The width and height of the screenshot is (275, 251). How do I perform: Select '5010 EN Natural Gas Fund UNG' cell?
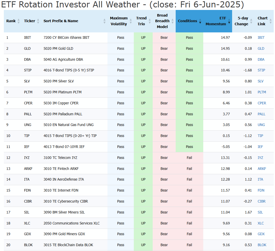tap(74, 125)
